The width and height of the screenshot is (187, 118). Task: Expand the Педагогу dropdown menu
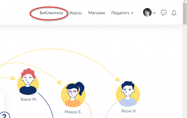122,13
